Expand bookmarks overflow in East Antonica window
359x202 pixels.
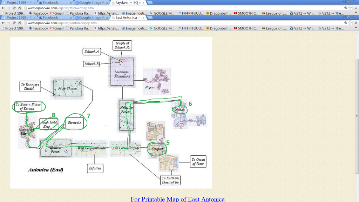pos(356,27)
